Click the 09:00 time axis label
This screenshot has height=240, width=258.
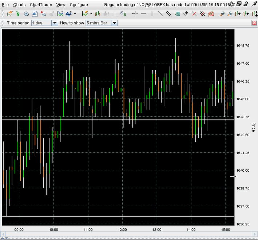coord(19,230)
